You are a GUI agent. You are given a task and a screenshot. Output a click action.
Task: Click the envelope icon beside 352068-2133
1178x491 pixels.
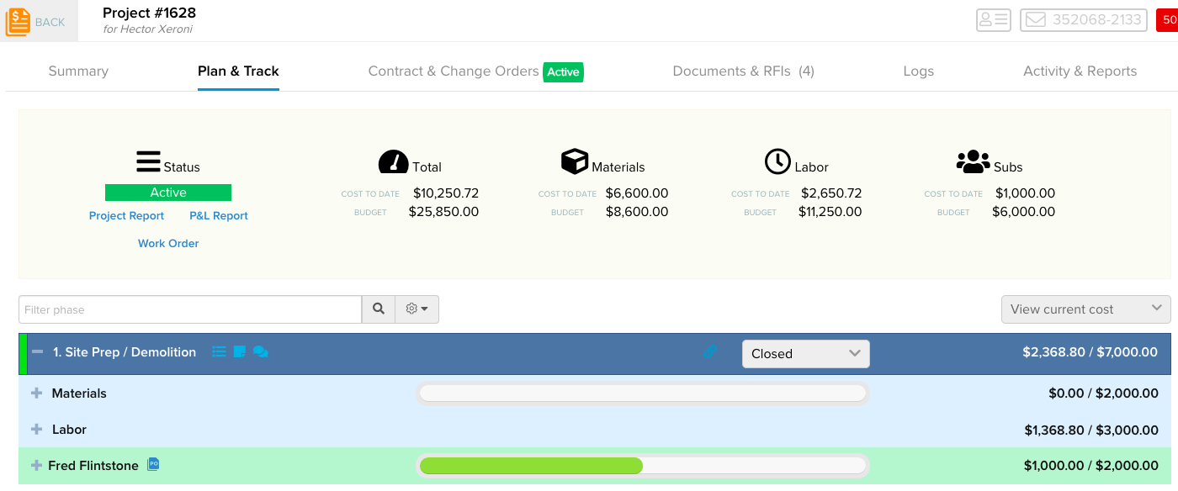1036,20
